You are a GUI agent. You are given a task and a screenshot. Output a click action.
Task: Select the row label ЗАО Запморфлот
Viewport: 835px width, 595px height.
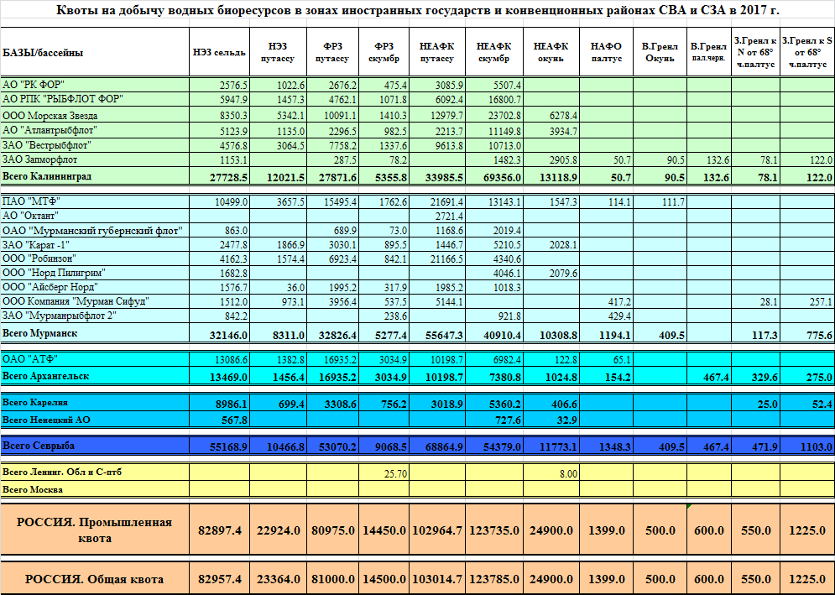tap(95, 159)
